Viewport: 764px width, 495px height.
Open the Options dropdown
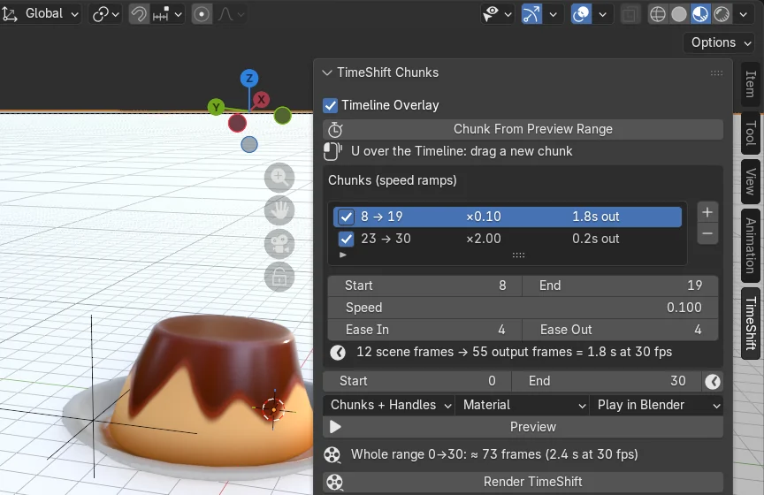720,43
